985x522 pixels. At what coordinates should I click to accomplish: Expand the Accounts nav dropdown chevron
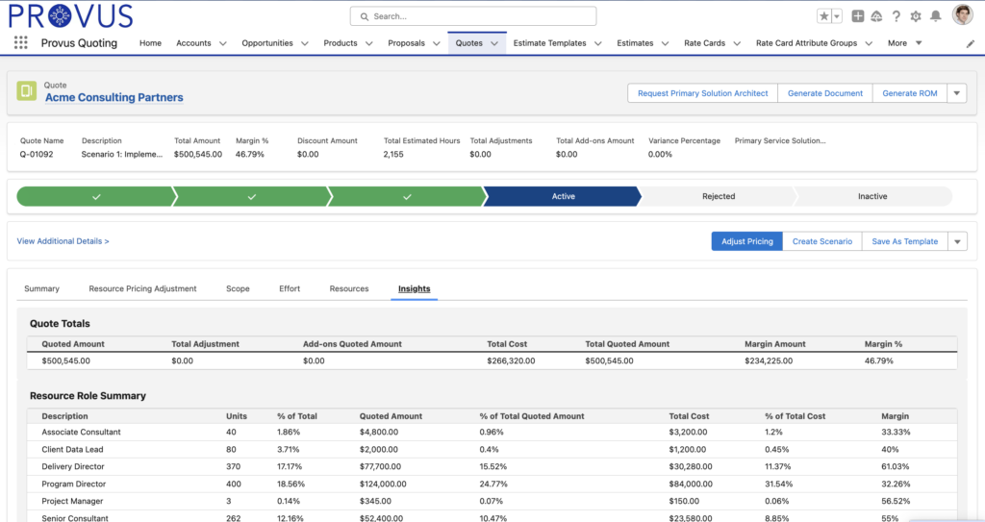click(223, 43)
